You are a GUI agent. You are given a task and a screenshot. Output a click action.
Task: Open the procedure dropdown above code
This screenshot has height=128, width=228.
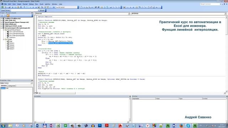[225, 14]
